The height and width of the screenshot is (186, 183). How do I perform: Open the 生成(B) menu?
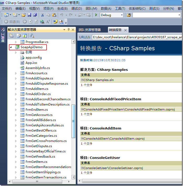tap(62, 9)
